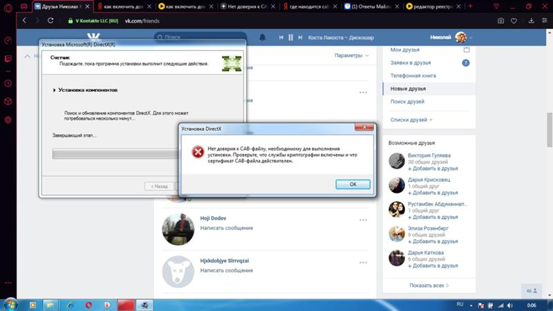
Task: Open the track title Коста Лакоста – Дискошар
Action: 341,37
